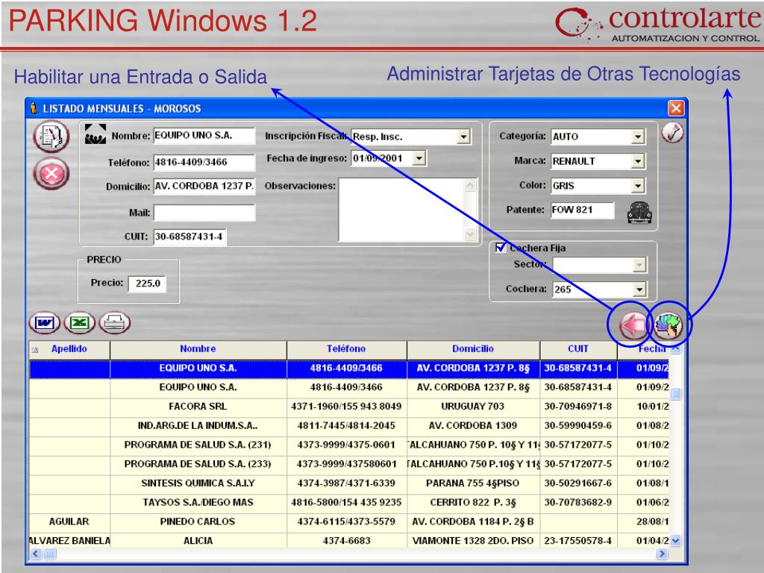
Task: Open Inscripción Fiscal dropdown
Action: [x=464, y=137]
